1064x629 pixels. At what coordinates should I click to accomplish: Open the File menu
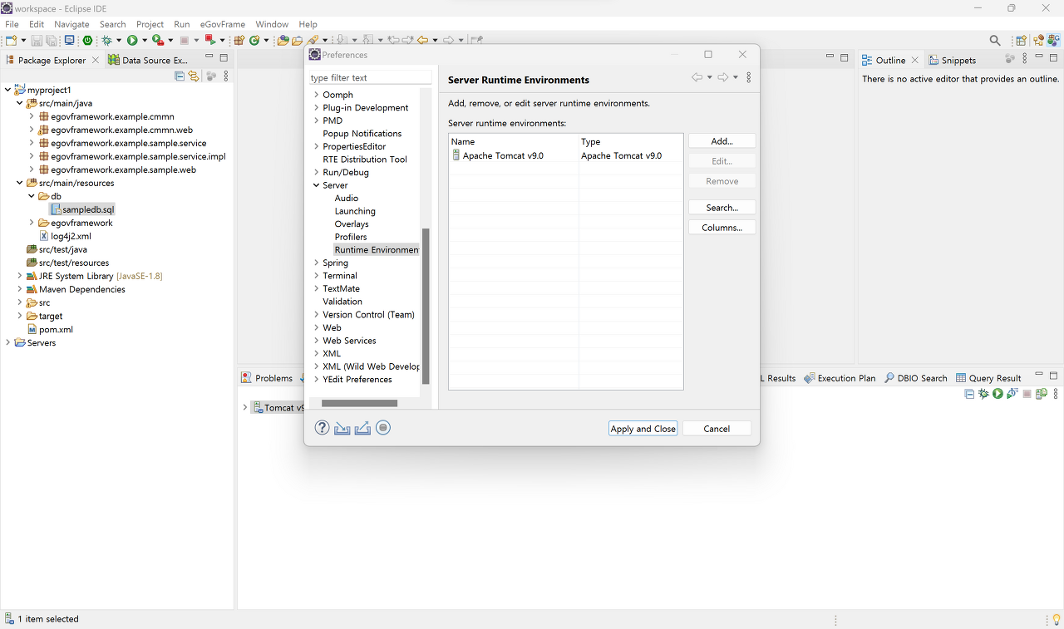[12, 24]
